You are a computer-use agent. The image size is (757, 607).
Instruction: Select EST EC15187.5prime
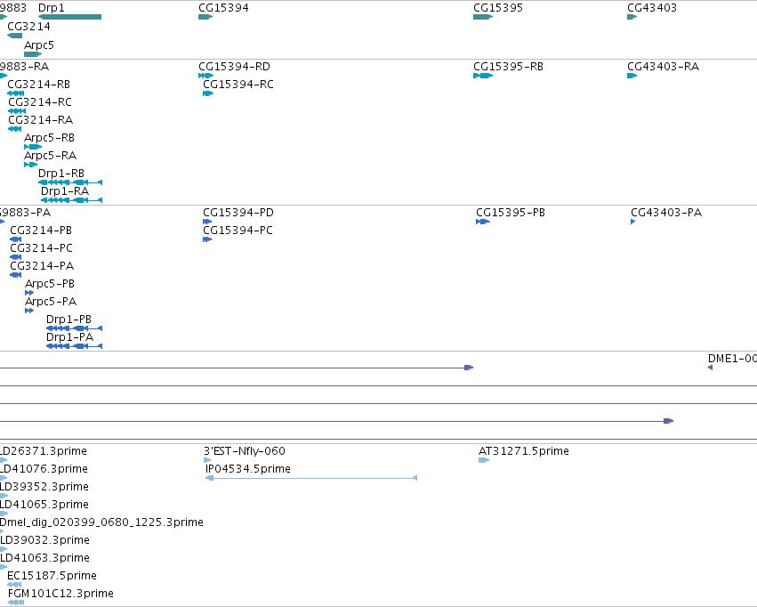pyautogui.click(x=52, y=576)
